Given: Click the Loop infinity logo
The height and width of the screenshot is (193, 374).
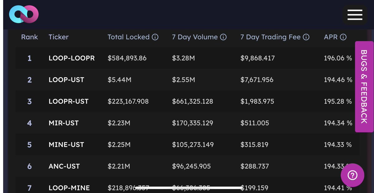Looking at the screenshot, I should [24, 14].
